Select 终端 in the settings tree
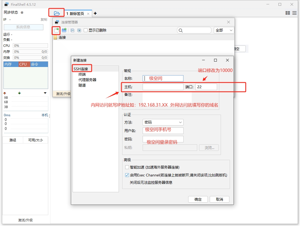This screenshot has height=226, width=300. point(82,74)
